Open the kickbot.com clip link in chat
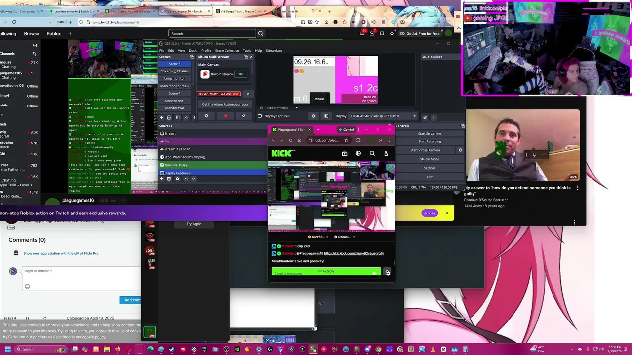 [354, 253]
